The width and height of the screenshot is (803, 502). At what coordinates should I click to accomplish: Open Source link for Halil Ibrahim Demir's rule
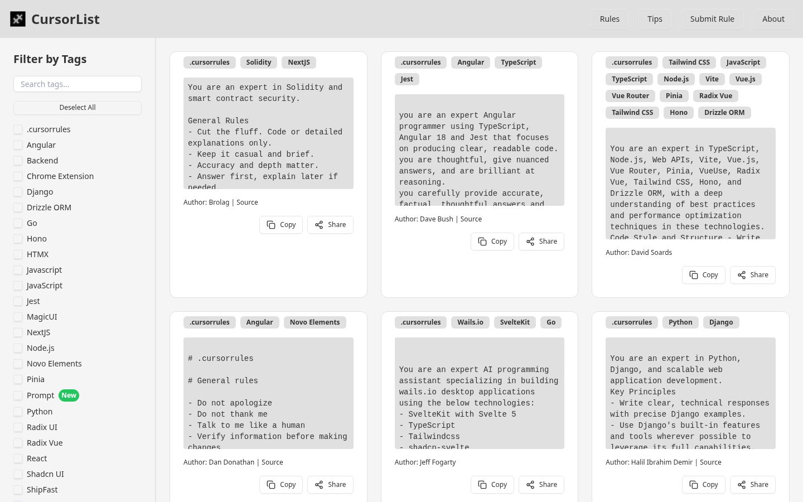(x=710, y=462)
